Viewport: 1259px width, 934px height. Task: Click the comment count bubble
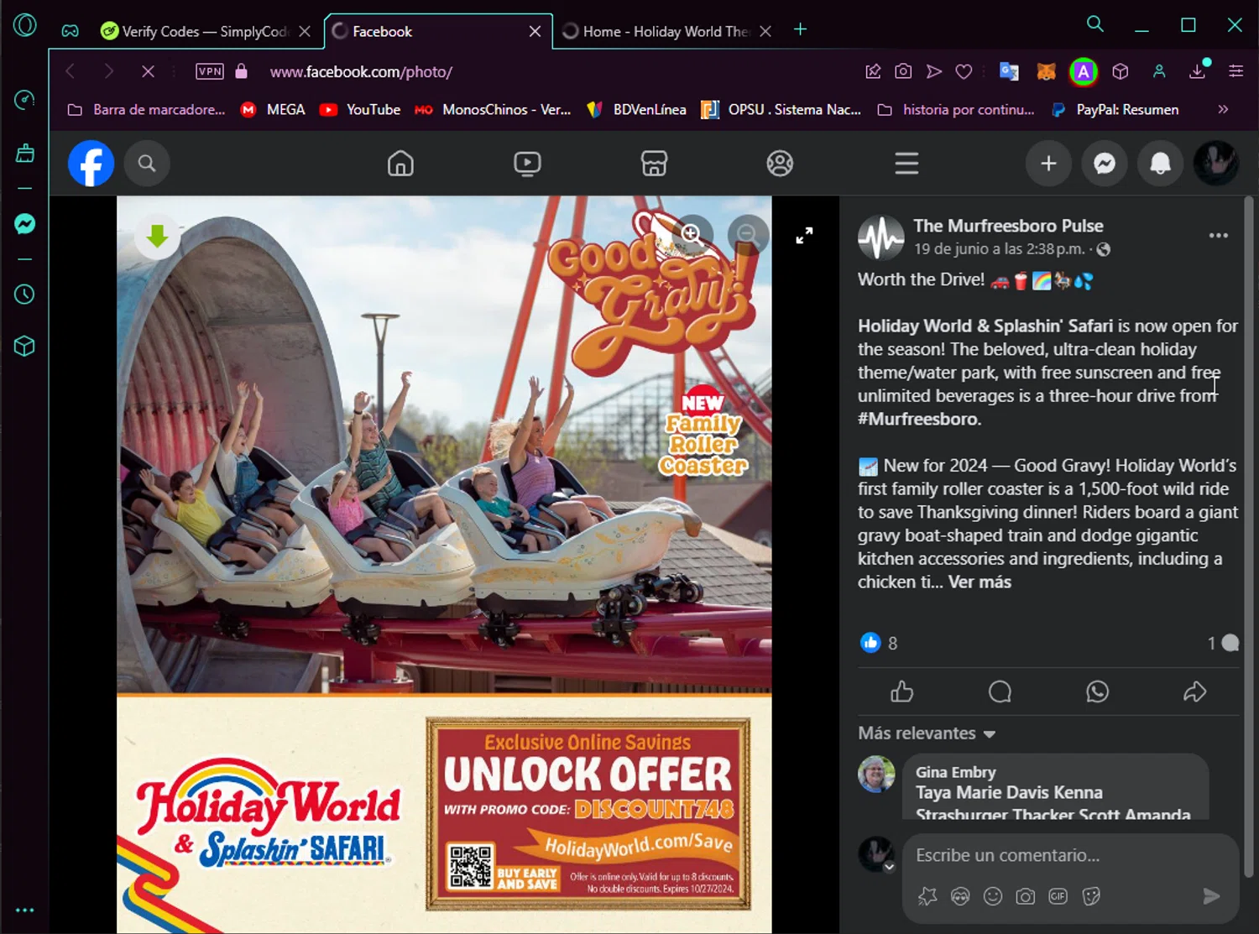pyautogui.click(x=1223, y=643)
